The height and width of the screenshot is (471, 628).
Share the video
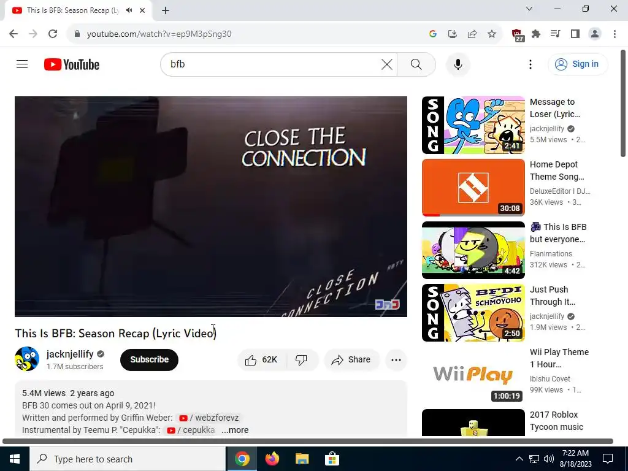tap(351, 359)
